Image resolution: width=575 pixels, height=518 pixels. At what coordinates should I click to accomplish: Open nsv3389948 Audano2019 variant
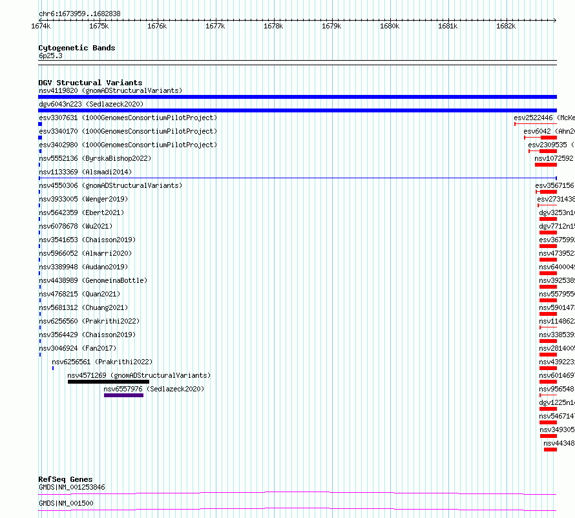[x=83, y=267]
